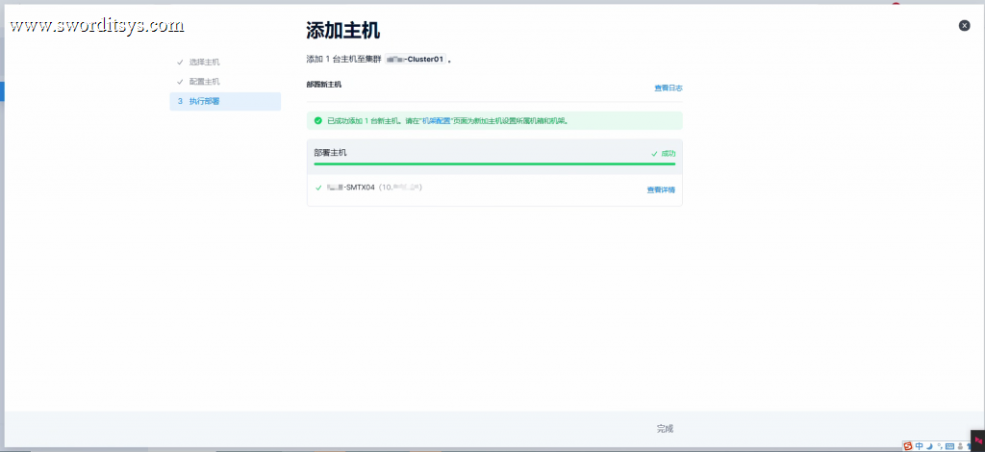Click the Cluster01 cluster name tag
The width and height of the screenshot is (985, 452).
[416, 59]
